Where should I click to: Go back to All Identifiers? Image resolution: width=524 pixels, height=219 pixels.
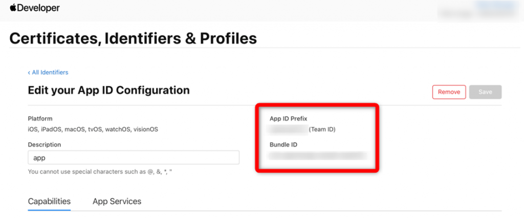click(48, 73)
